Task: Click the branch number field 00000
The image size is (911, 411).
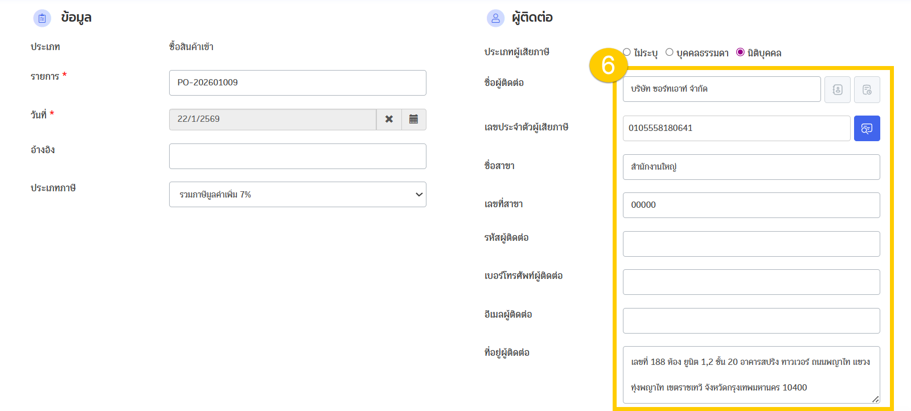Action: coord(751,205)
